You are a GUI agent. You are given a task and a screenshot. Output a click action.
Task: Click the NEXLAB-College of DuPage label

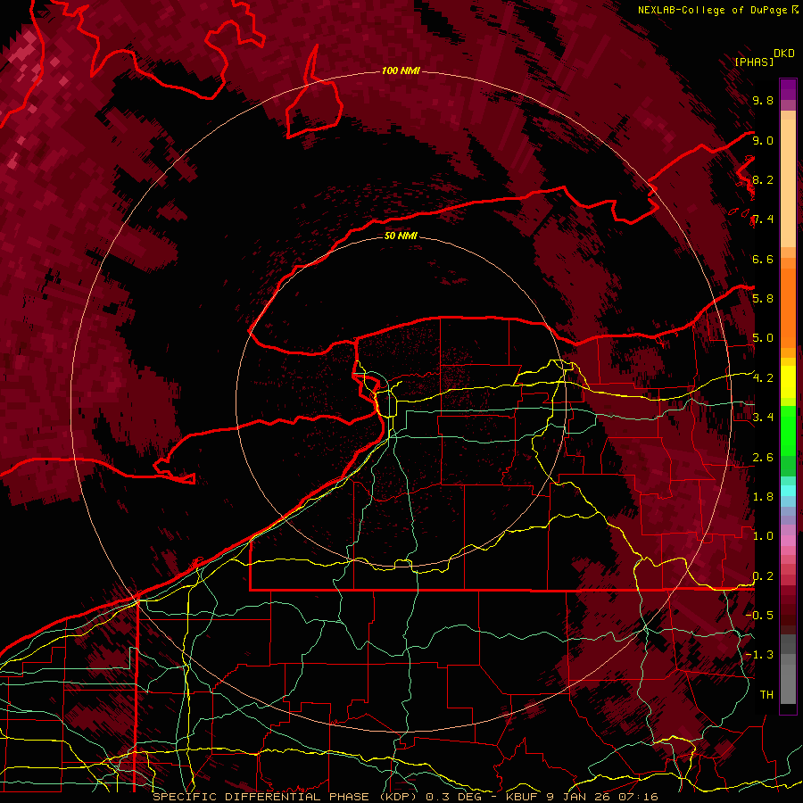pyautogui.click(x=712, y=10)
